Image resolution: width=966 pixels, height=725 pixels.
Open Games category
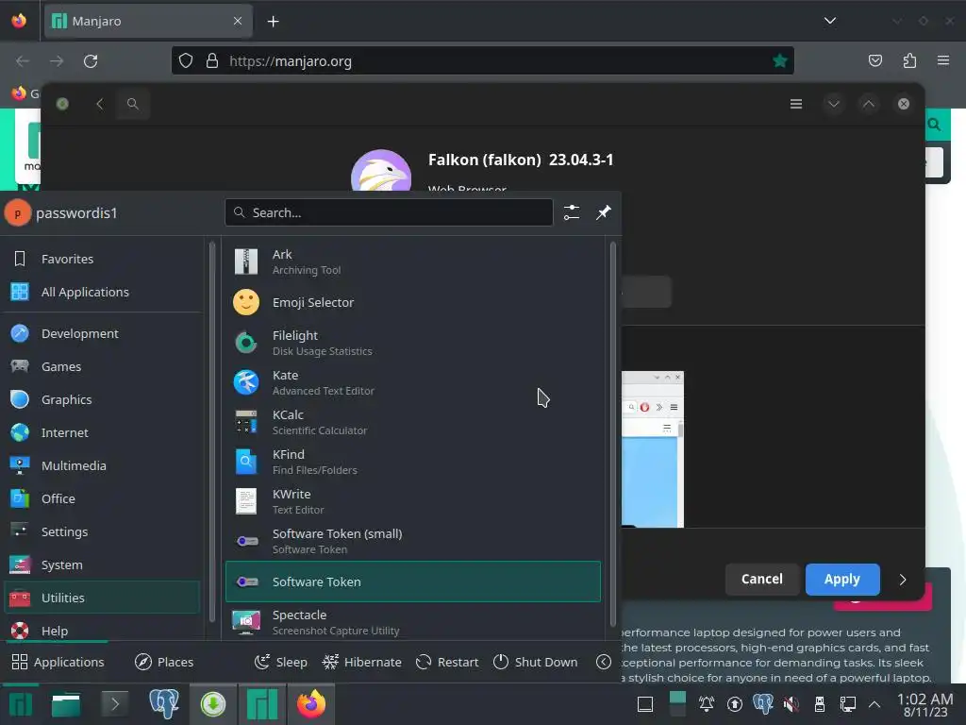click(102, 367)
